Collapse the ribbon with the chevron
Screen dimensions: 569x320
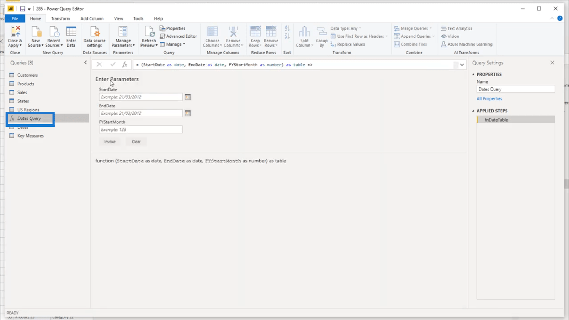point(552,18)
